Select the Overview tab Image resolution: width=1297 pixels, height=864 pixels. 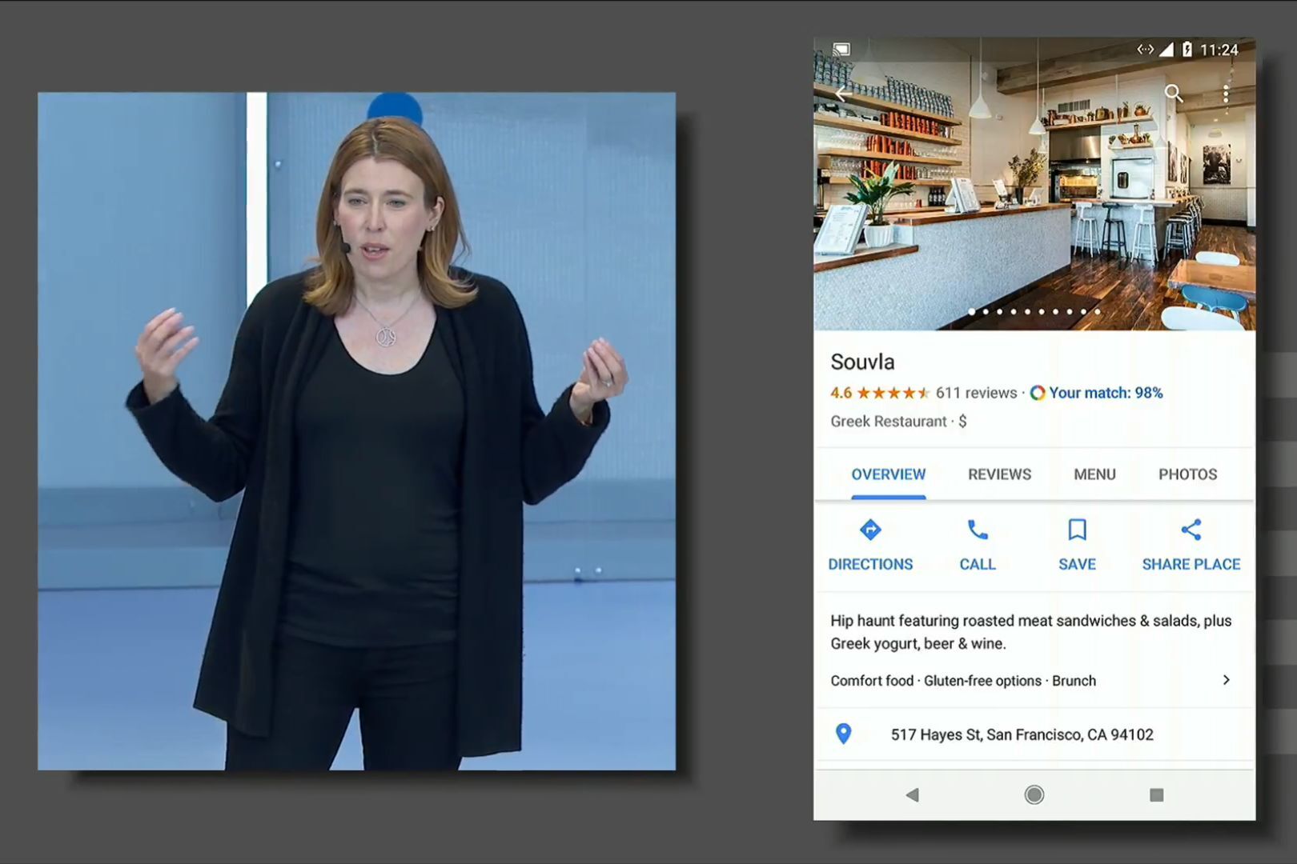888,474
